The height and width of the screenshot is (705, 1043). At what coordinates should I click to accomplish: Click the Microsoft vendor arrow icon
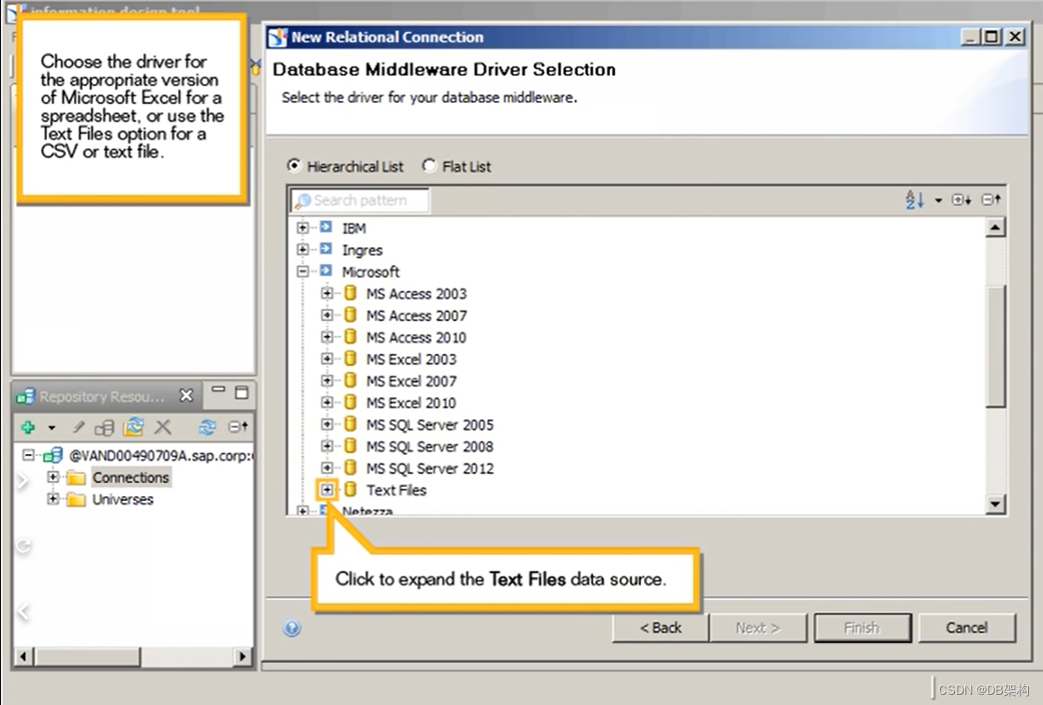click(326, 271)
